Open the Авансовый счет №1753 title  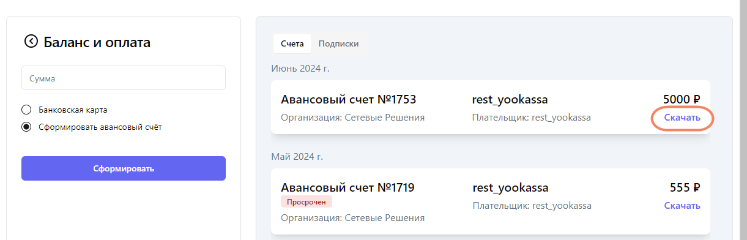348,99
